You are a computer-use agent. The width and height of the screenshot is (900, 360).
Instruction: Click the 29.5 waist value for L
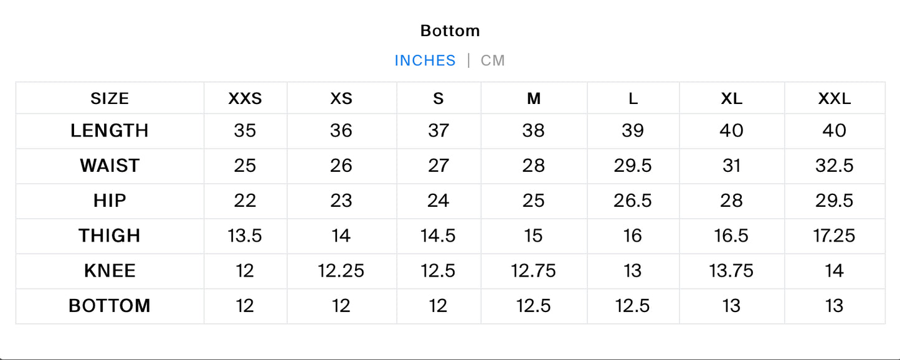coord(633,166)
